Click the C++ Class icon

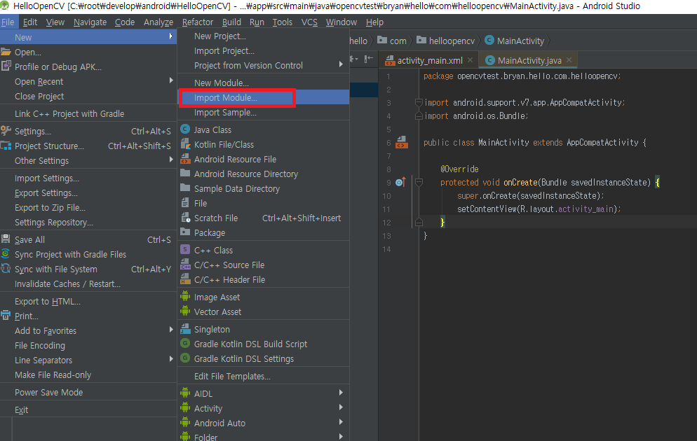[185, 250]
